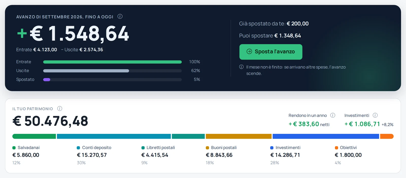Viewport: 406px width, 178px height.
Task: Click the 30% under Conti deposito
Action: click(x=81, y=163)
